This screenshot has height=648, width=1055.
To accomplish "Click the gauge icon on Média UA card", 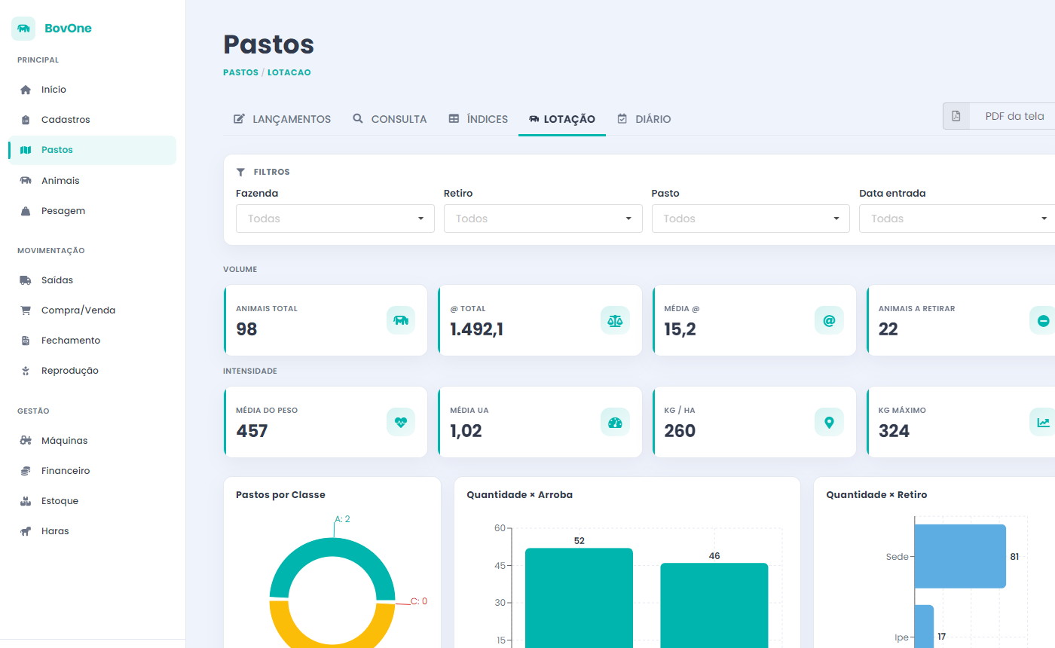I will pos(615,423).
